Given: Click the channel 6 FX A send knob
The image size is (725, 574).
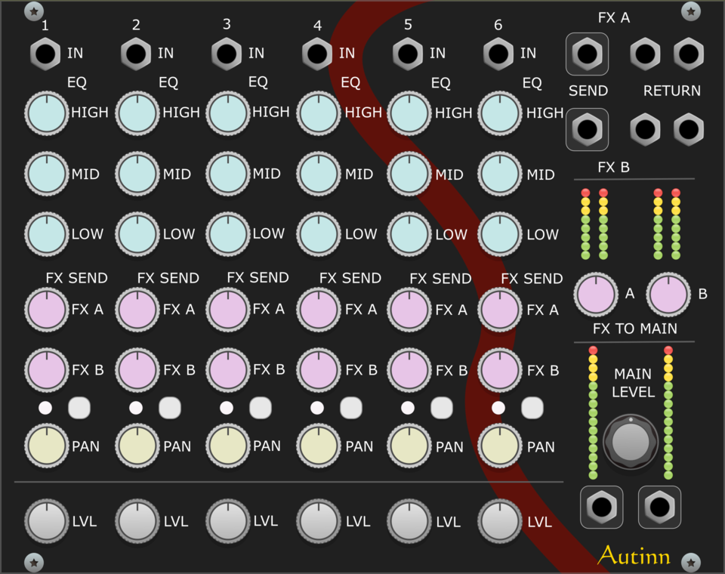Looking at the screenshot, I should (500, 310).
